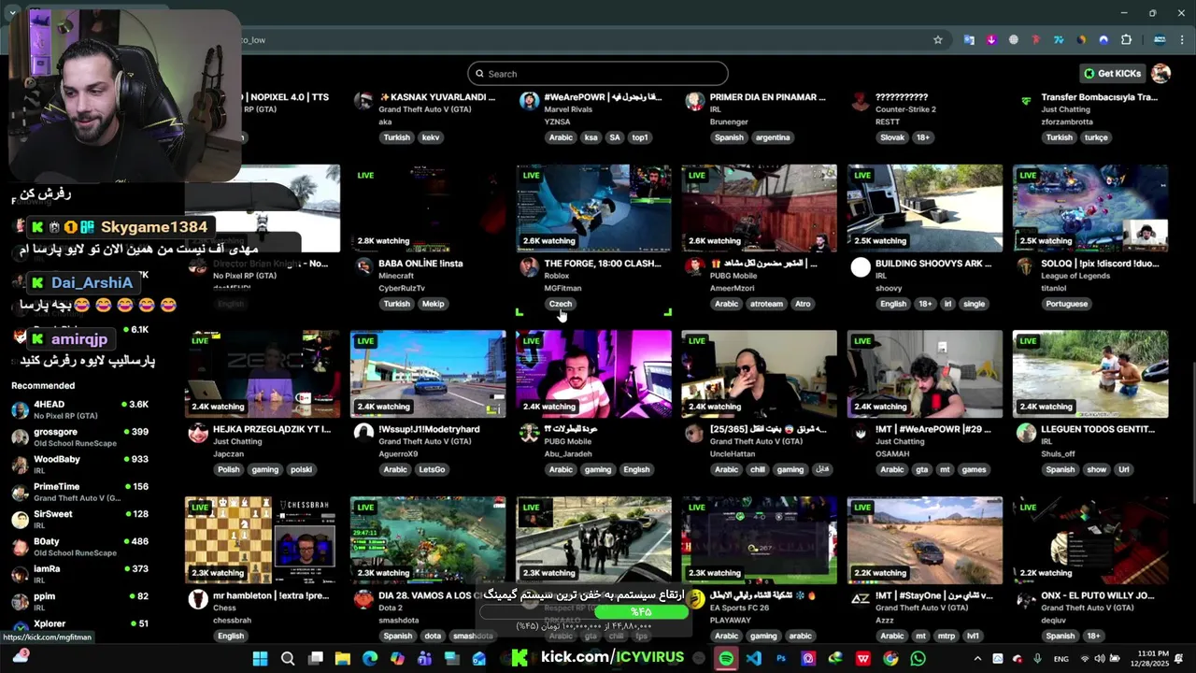Screen dimensions: 1196x673
Task: Open Spotify from the taskbar
Action: pyautogui.click(x=726, y=658)
